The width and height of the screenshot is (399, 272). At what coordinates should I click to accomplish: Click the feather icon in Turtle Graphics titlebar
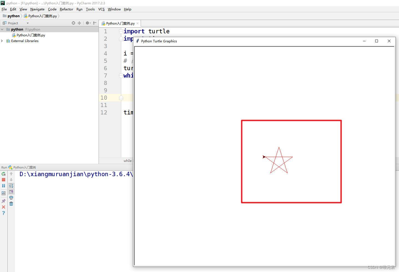(138, 41)
